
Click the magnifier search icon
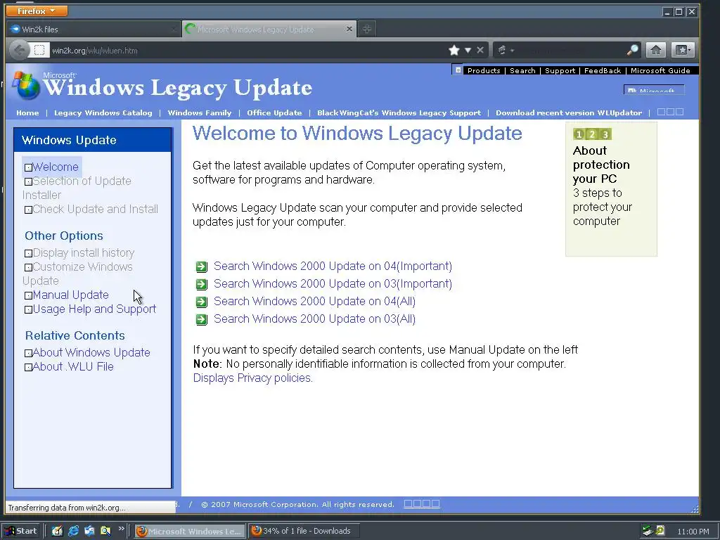(632, 50)
